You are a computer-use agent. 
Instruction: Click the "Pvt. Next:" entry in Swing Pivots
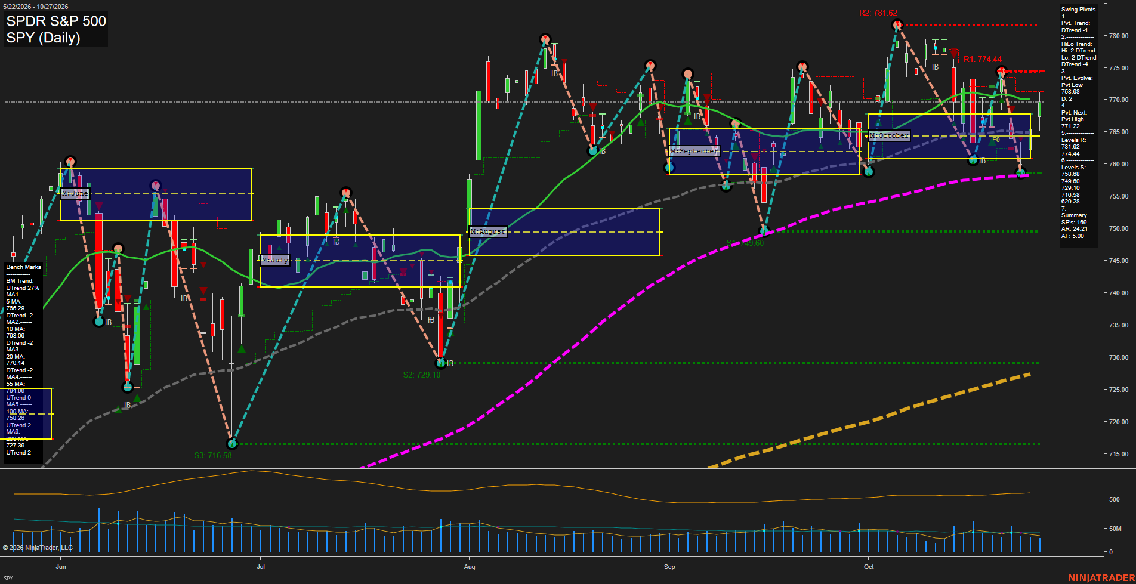(1074, 113)
